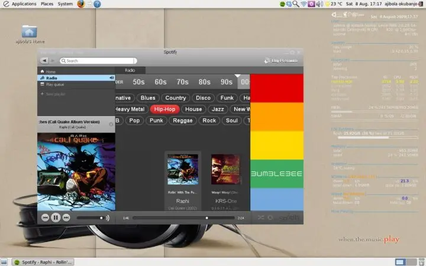The height and width of the screenshot is (266, 426).
Task: Click the show desktop icon
Action: coord(4,262)
